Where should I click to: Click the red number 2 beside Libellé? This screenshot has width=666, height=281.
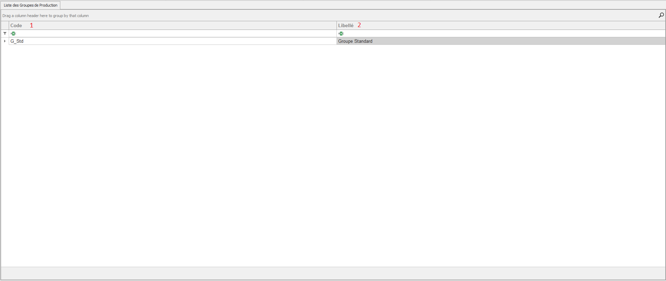[x=359, y=25]
